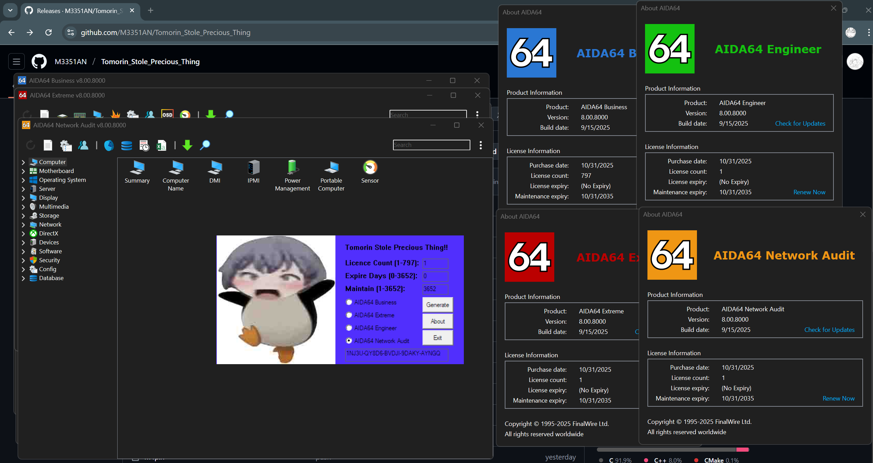Open the three-dot menu in Extreme toolbar
Screen dimensions: 873x463
(x=477, y=114)
